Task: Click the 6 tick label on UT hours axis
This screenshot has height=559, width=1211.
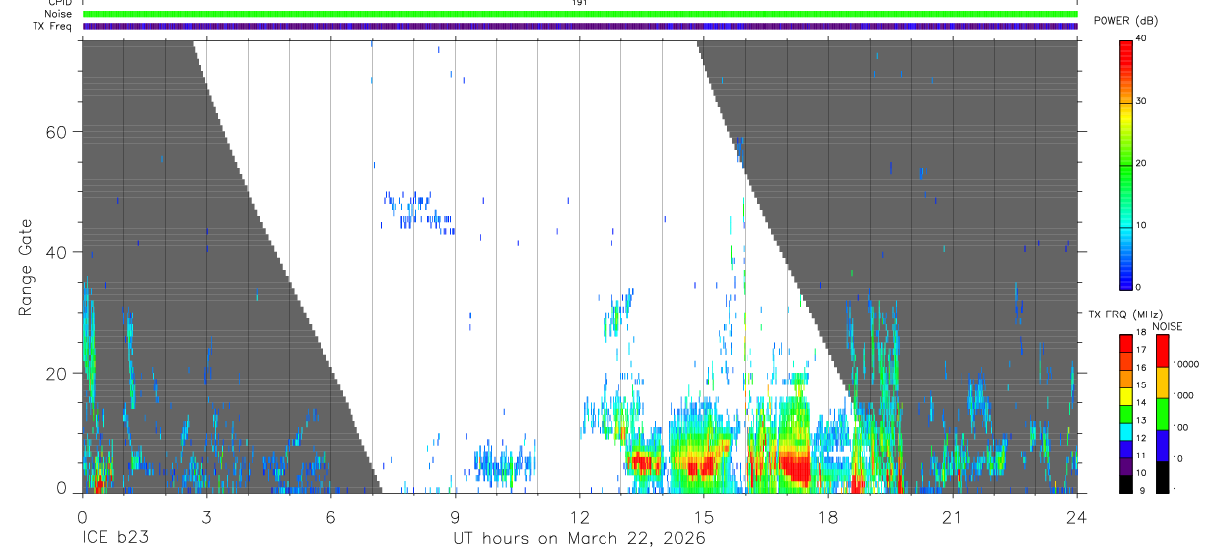Action: (330, 516)
